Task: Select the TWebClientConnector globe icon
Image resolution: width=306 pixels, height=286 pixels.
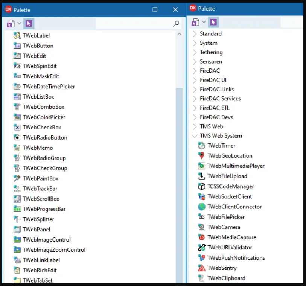Action: click(202, 207)
